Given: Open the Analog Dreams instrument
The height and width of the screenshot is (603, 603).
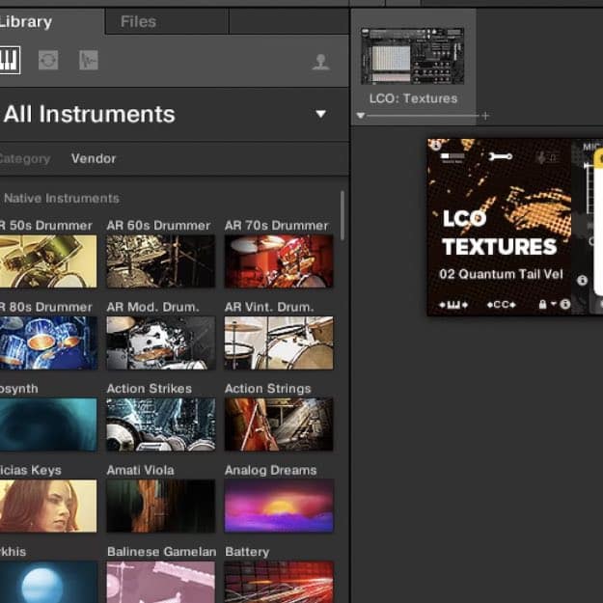Looking at the screenshot, I should (279, 506).
